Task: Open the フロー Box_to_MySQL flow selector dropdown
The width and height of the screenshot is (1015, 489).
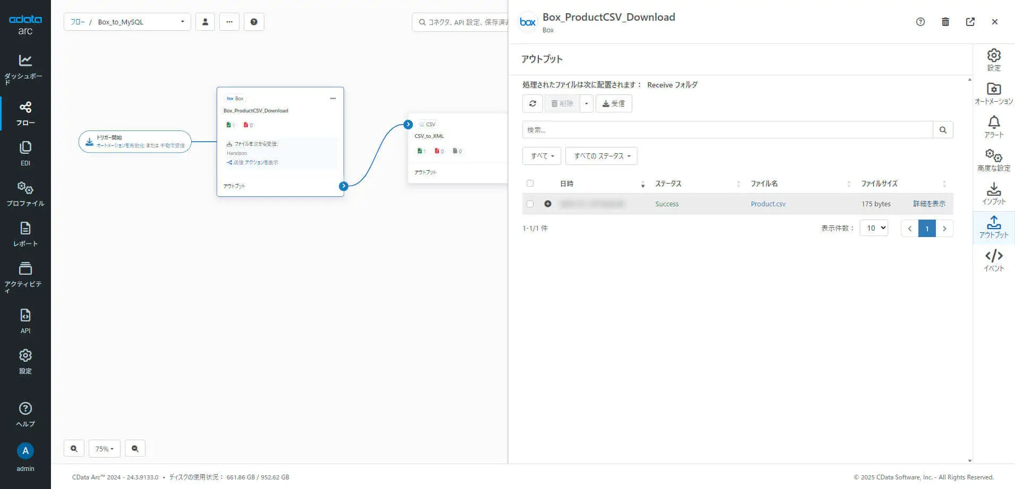Action: click(x=127, y=22)
